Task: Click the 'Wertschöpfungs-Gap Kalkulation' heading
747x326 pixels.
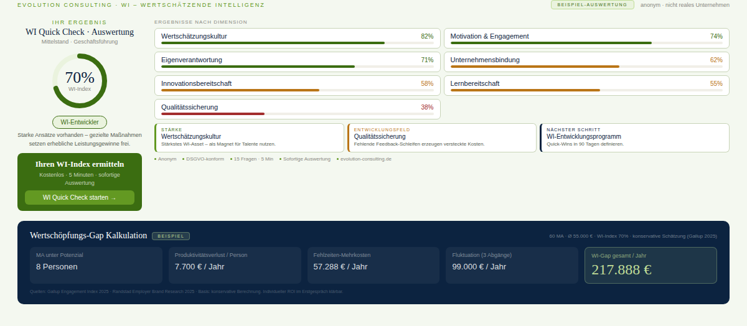Action: coord(88,236)
